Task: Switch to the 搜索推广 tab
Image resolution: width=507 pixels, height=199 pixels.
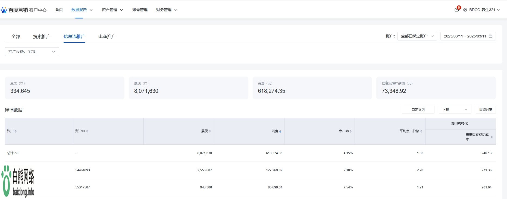Action: point(42,36)
